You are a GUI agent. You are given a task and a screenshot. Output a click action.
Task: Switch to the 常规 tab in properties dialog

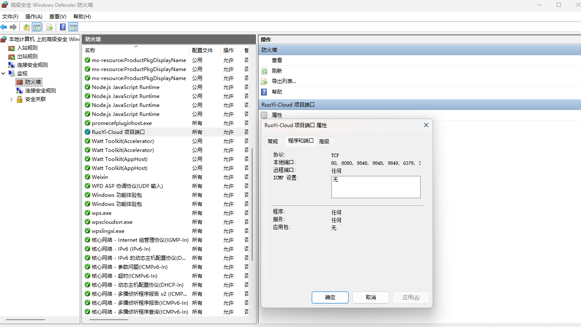pyautogui.click(x=273, y=141)
